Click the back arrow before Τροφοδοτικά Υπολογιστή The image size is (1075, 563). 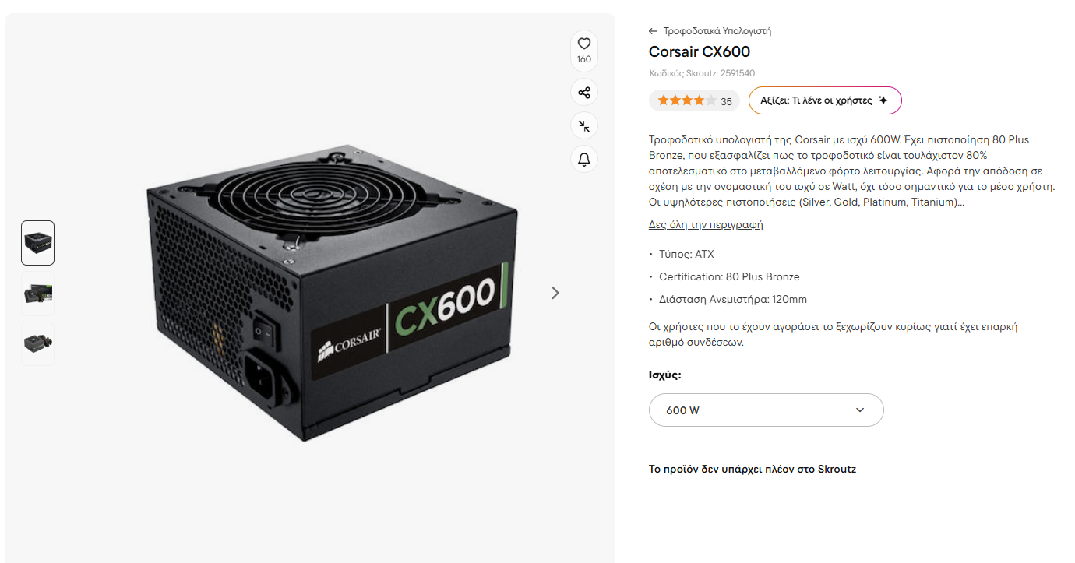click(653, 31)
